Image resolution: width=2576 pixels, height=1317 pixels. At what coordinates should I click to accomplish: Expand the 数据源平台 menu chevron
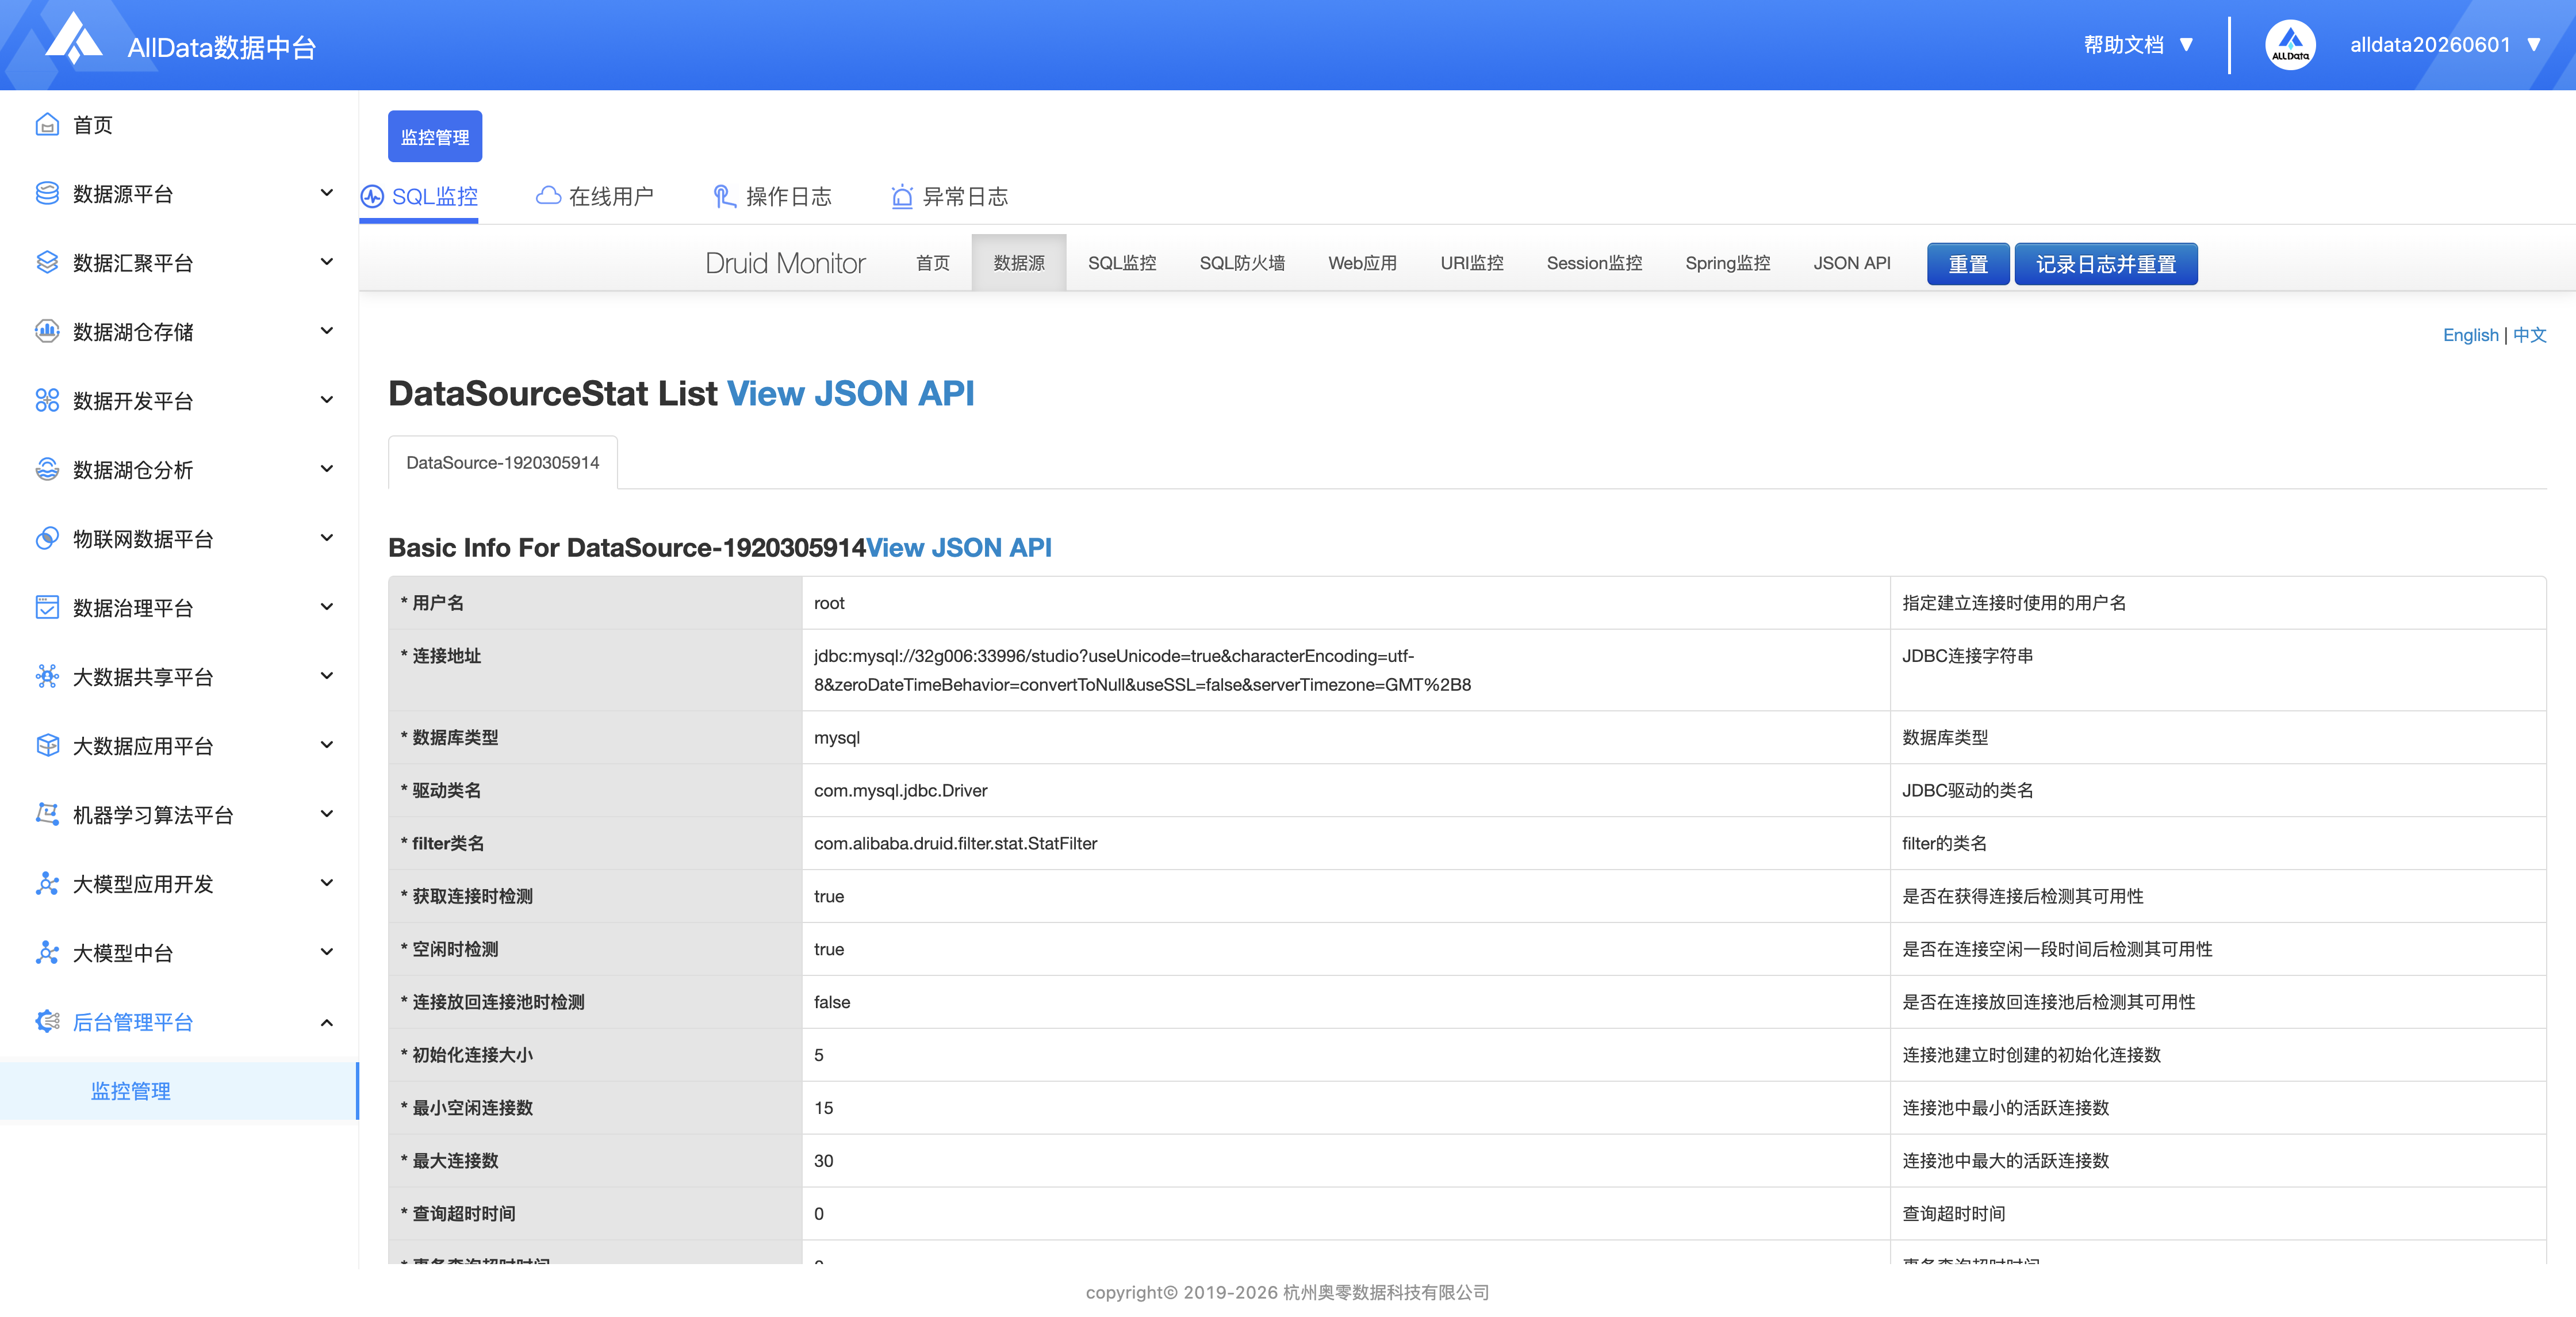[x=326, y=193]
